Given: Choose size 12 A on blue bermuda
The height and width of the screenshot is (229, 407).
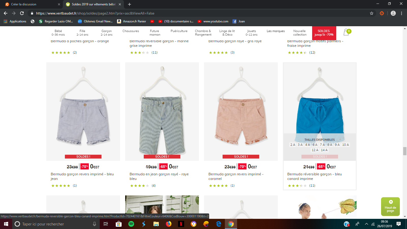Looking at the screenshot, I should [315, 150].
